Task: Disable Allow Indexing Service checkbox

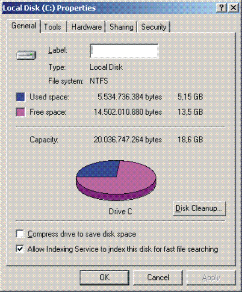Action: coord(20,249)
